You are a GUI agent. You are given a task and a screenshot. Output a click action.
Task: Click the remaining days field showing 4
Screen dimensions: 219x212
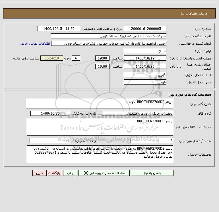(x=76, y=58)
